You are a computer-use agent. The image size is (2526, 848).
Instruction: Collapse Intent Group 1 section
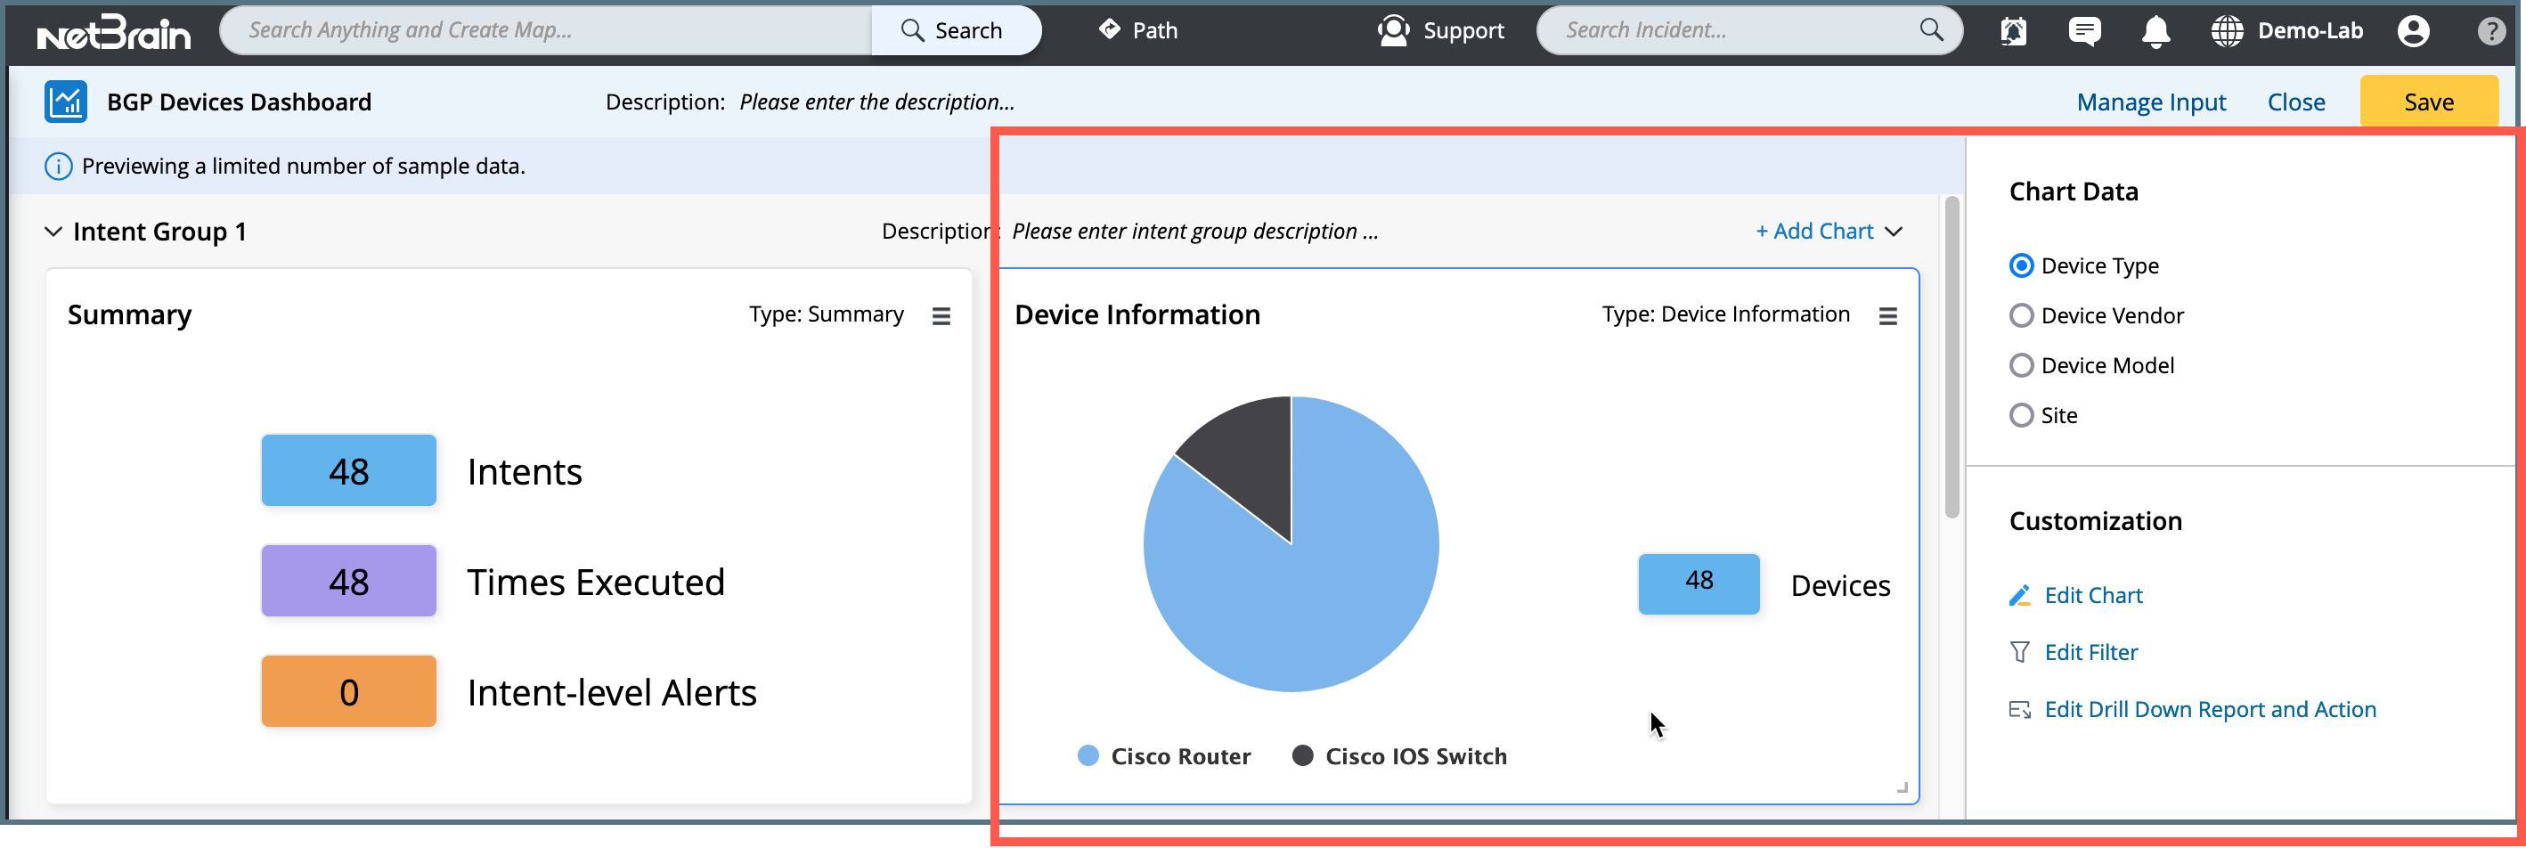click(53, 232)
